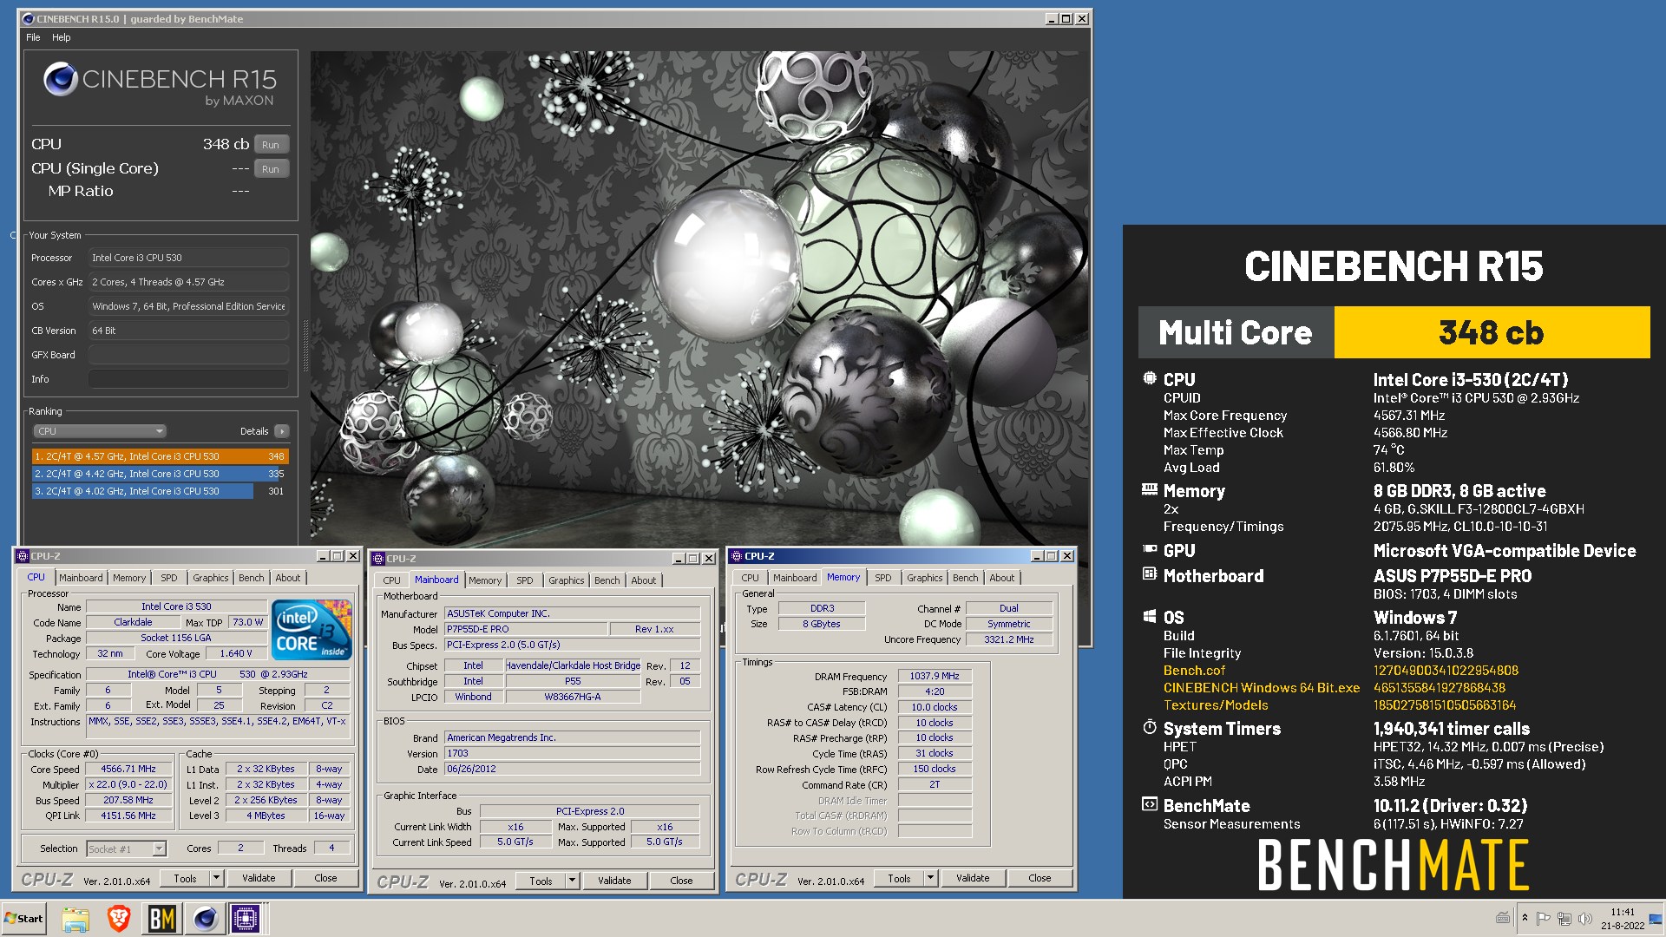The width and height of the screenshot is (1666, 937).
Task: Expand Tools dropdown arrow in the Memory CPU-Z window
Action: (931, 878)
